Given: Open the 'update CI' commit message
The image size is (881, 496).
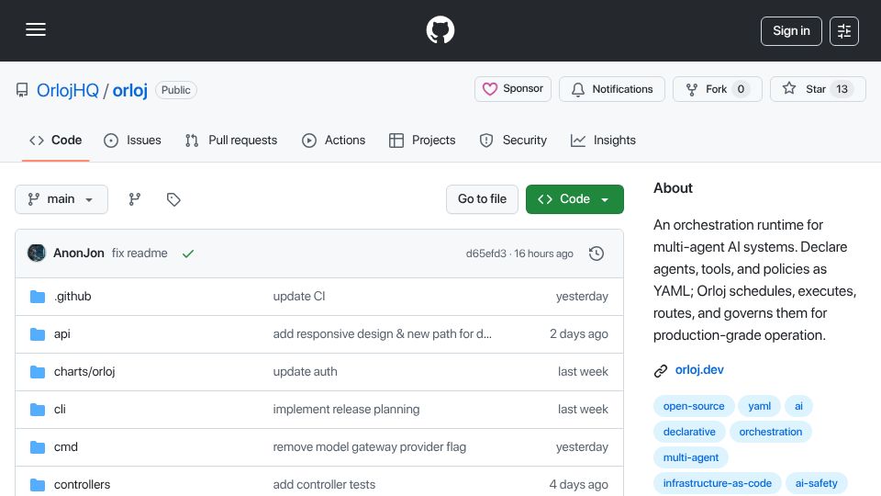Looking at the screenshot, I should click(299, 297).
